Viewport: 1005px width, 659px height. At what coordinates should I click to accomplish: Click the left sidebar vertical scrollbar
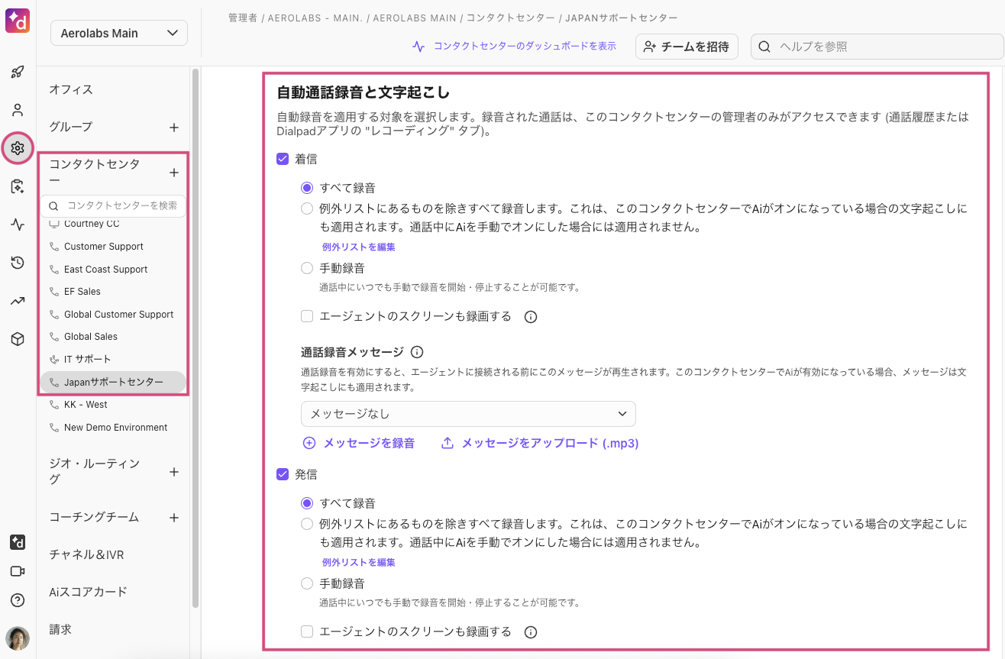[x=196, y=338]
